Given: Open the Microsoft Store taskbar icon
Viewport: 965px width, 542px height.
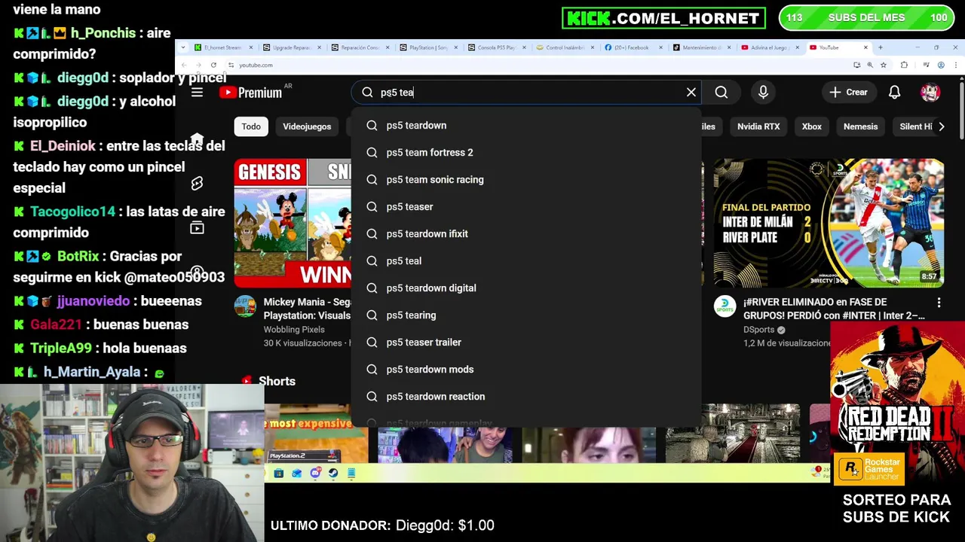Looking at the screenshot, I should (278, 473).
